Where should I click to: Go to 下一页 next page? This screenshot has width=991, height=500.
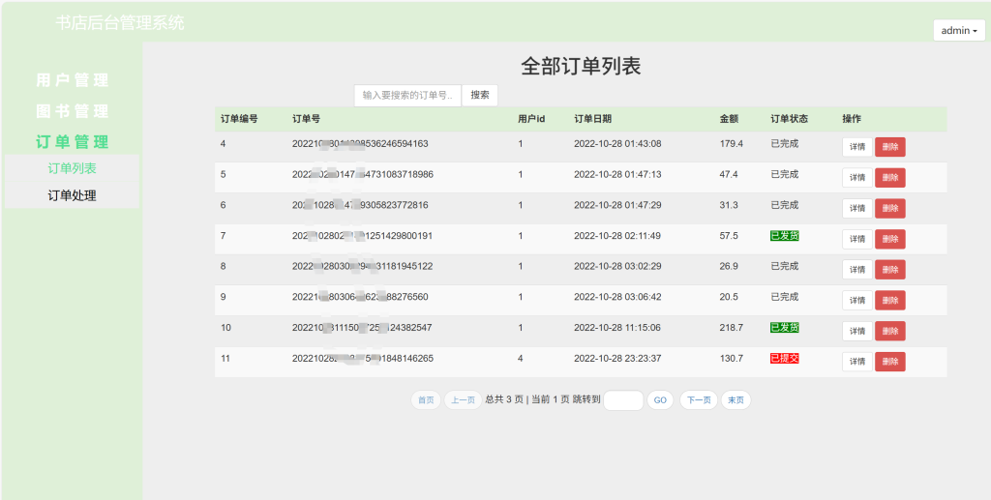(699, 400)
